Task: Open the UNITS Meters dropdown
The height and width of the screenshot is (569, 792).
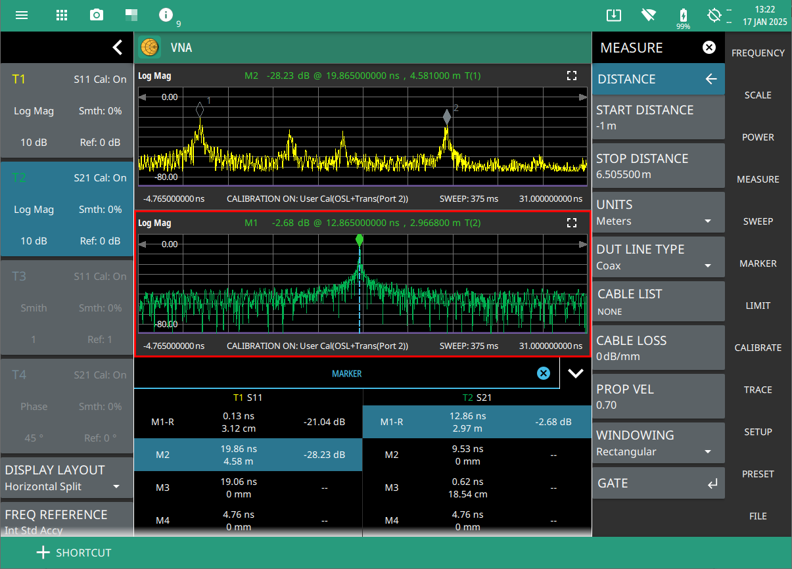Action: (657, 214)
